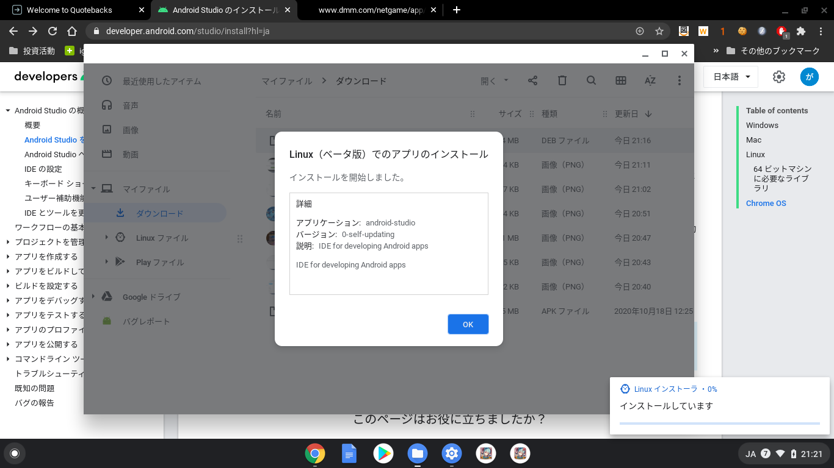Expand the Google ドライブ node

point(94,297)
